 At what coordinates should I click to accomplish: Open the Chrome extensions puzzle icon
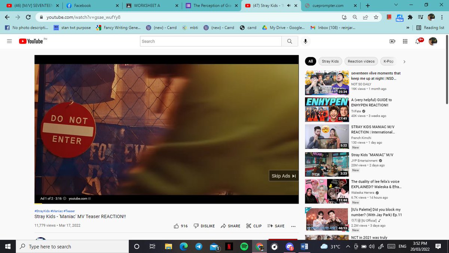pos(410,17)
